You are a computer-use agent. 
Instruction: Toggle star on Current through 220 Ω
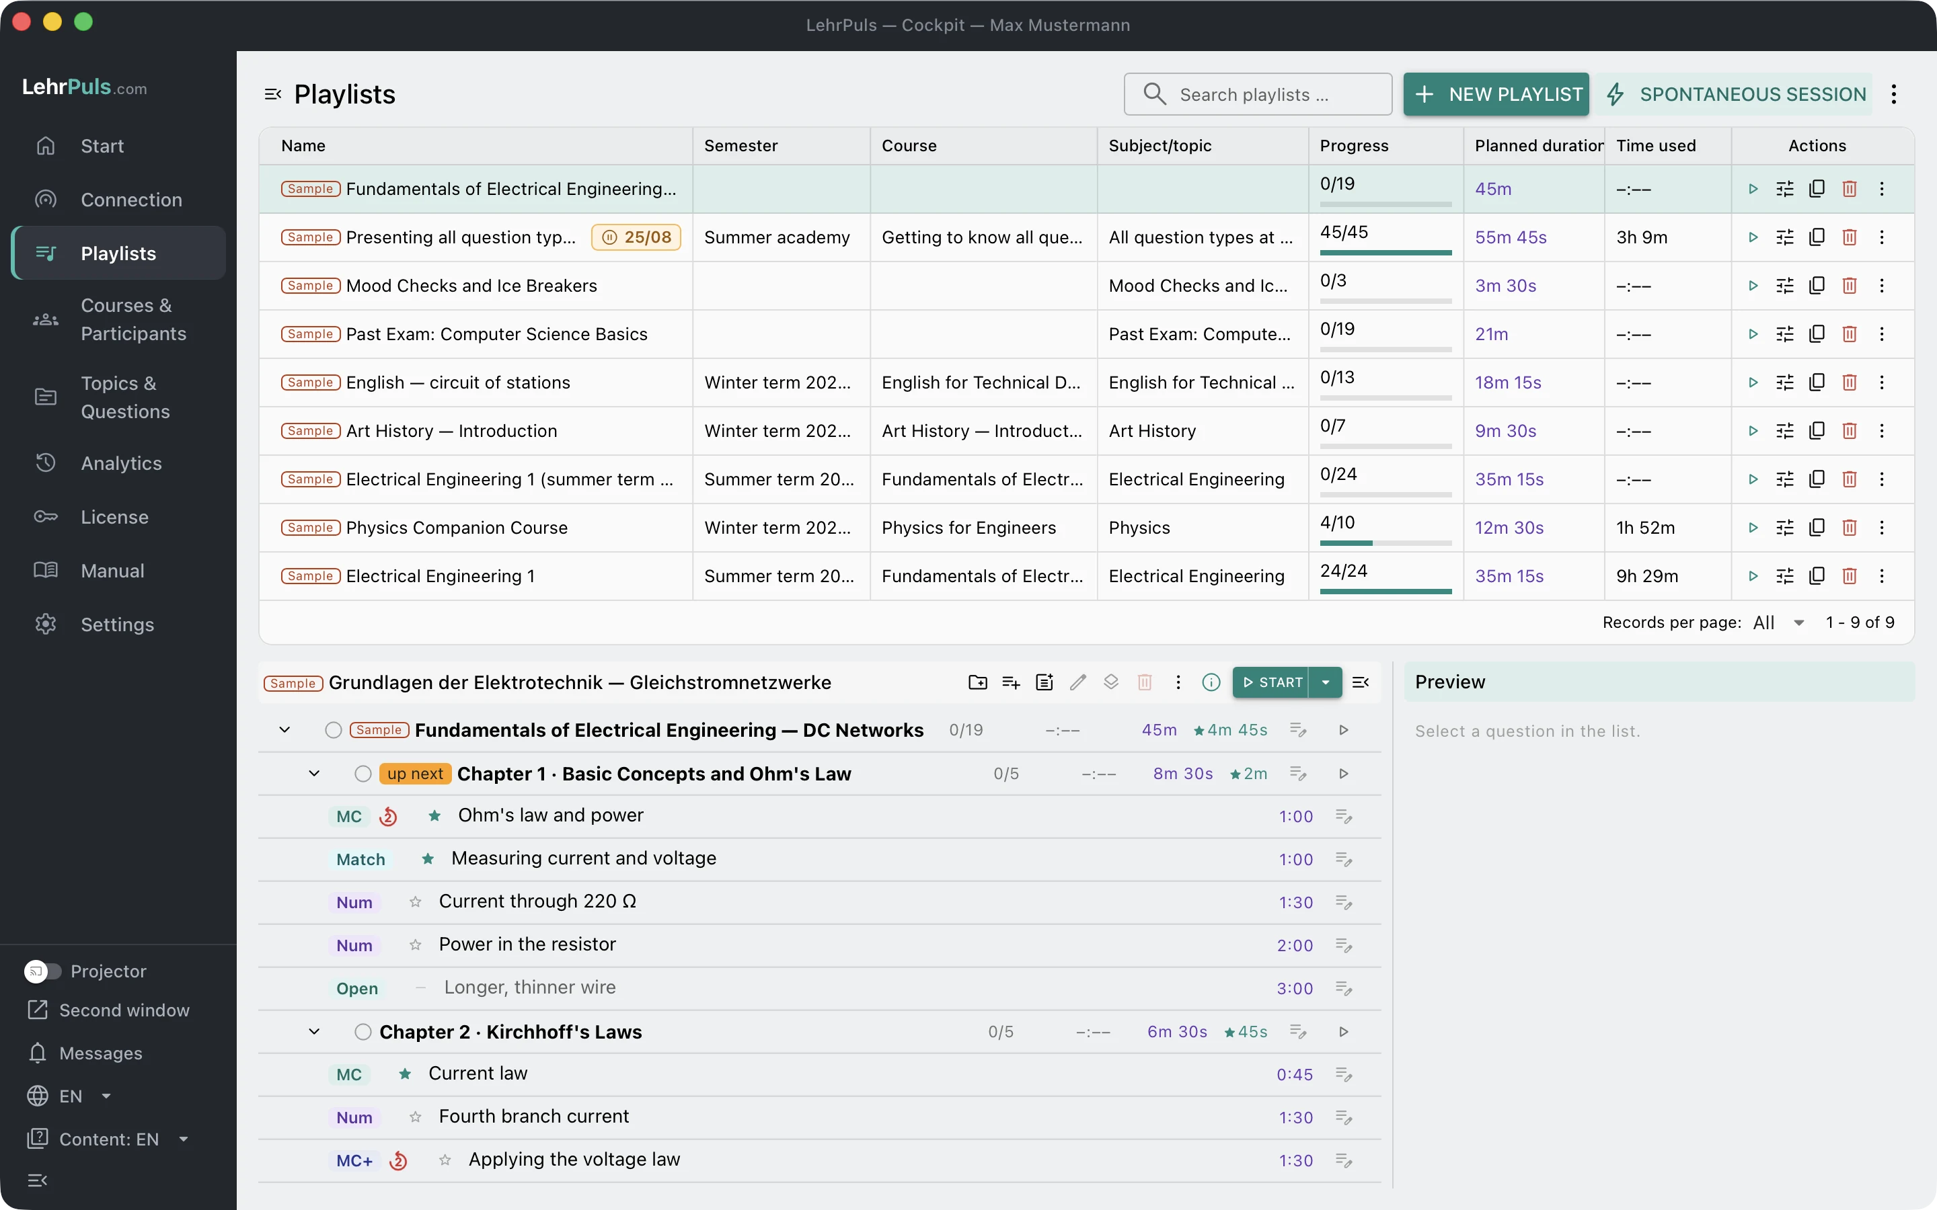pos(416,902)
